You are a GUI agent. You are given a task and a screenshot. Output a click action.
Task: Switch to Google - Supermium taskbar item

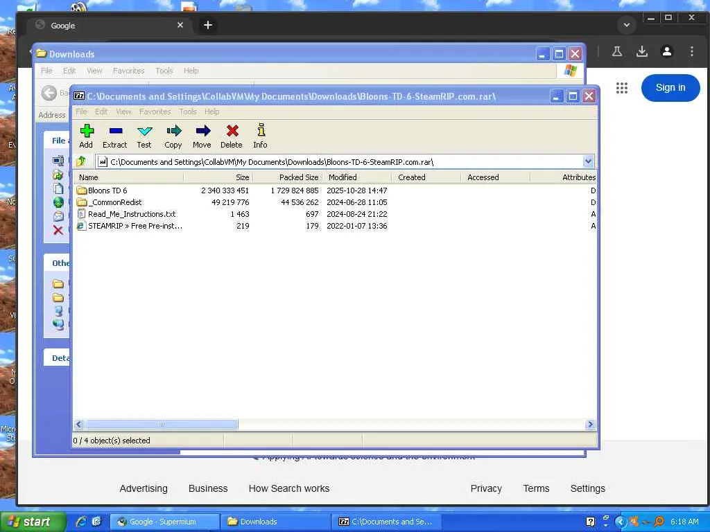(164, 522)
